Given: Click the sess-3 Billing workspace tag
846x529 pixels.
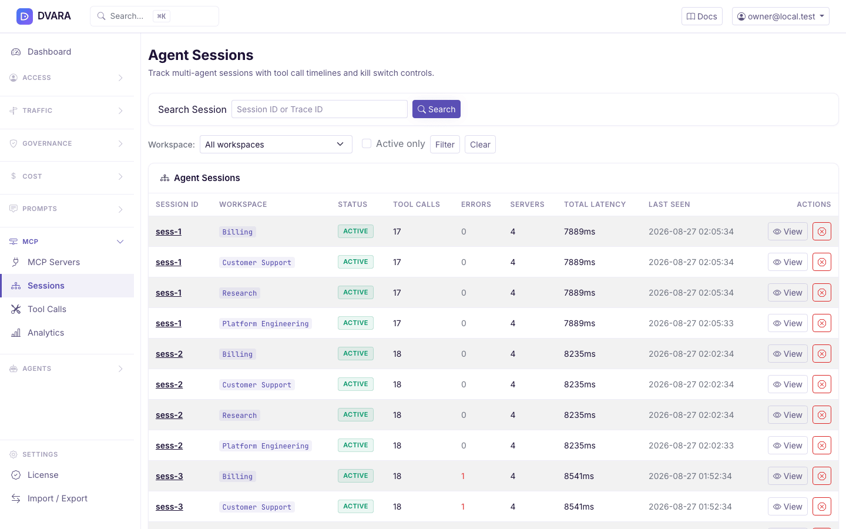Looking at the screenshot, I should [237, 477].
